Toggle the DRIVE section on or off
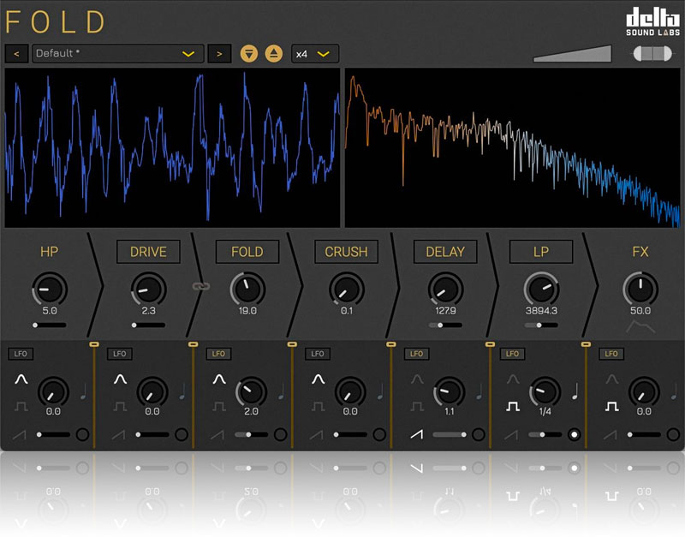Screen dimensions: 685x537 click(148, 252)
